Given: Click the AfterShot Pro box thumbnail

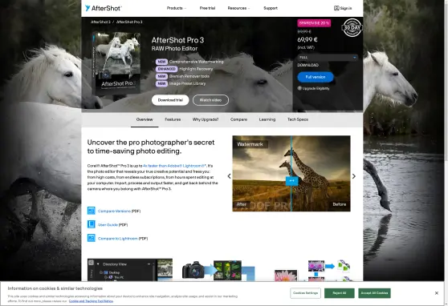Looking at the screenshot, I should pyautogui.click(x=117, y=63).
